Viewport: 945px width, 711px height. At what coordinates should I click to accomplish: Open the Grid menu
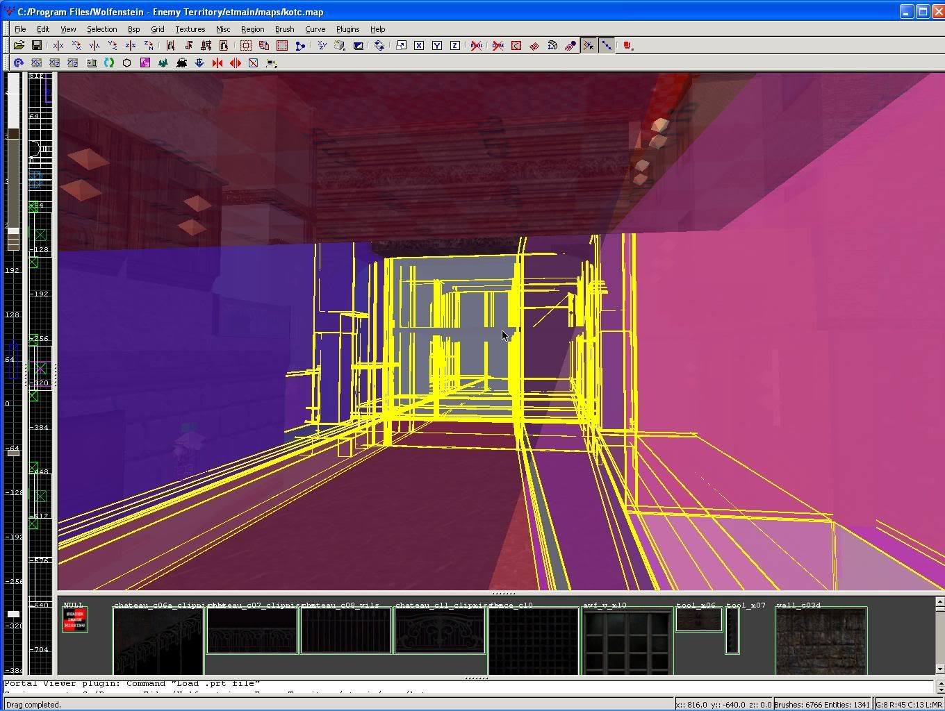158,29
